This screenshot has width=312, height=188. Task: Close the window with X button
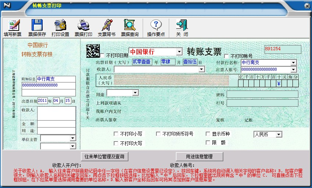point(307,6)
